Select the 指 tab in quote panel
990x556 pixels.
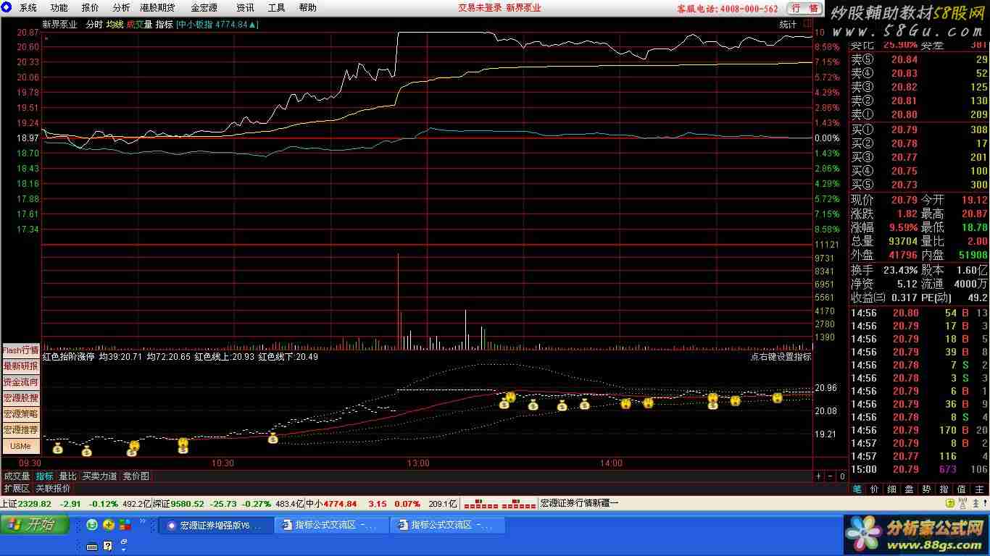(x=944, y=489)
